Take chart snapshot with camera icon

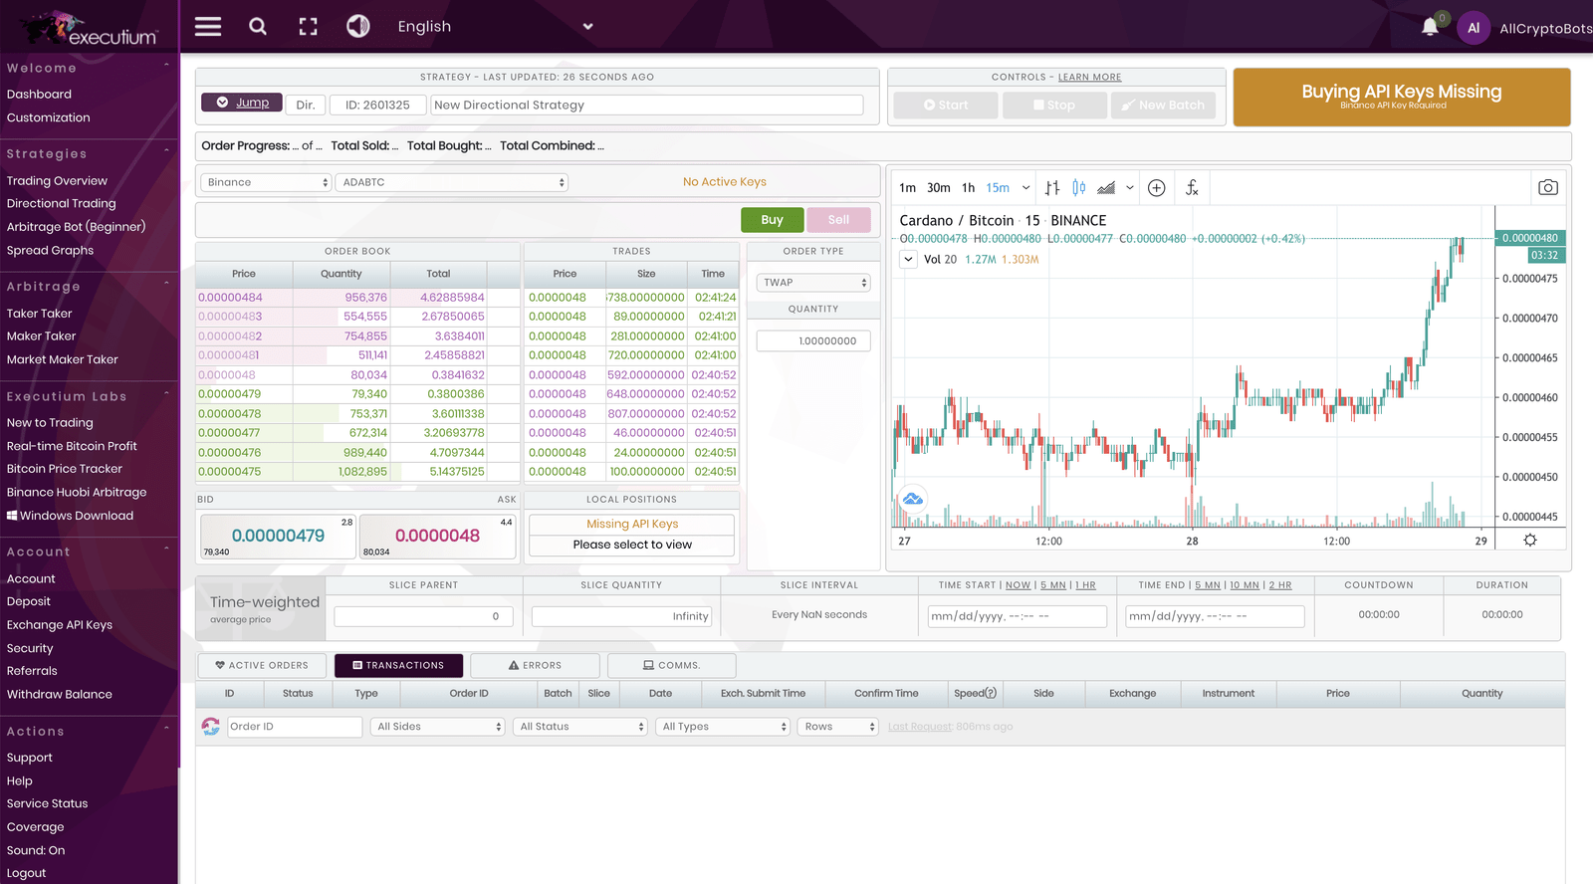(1547, 187)
